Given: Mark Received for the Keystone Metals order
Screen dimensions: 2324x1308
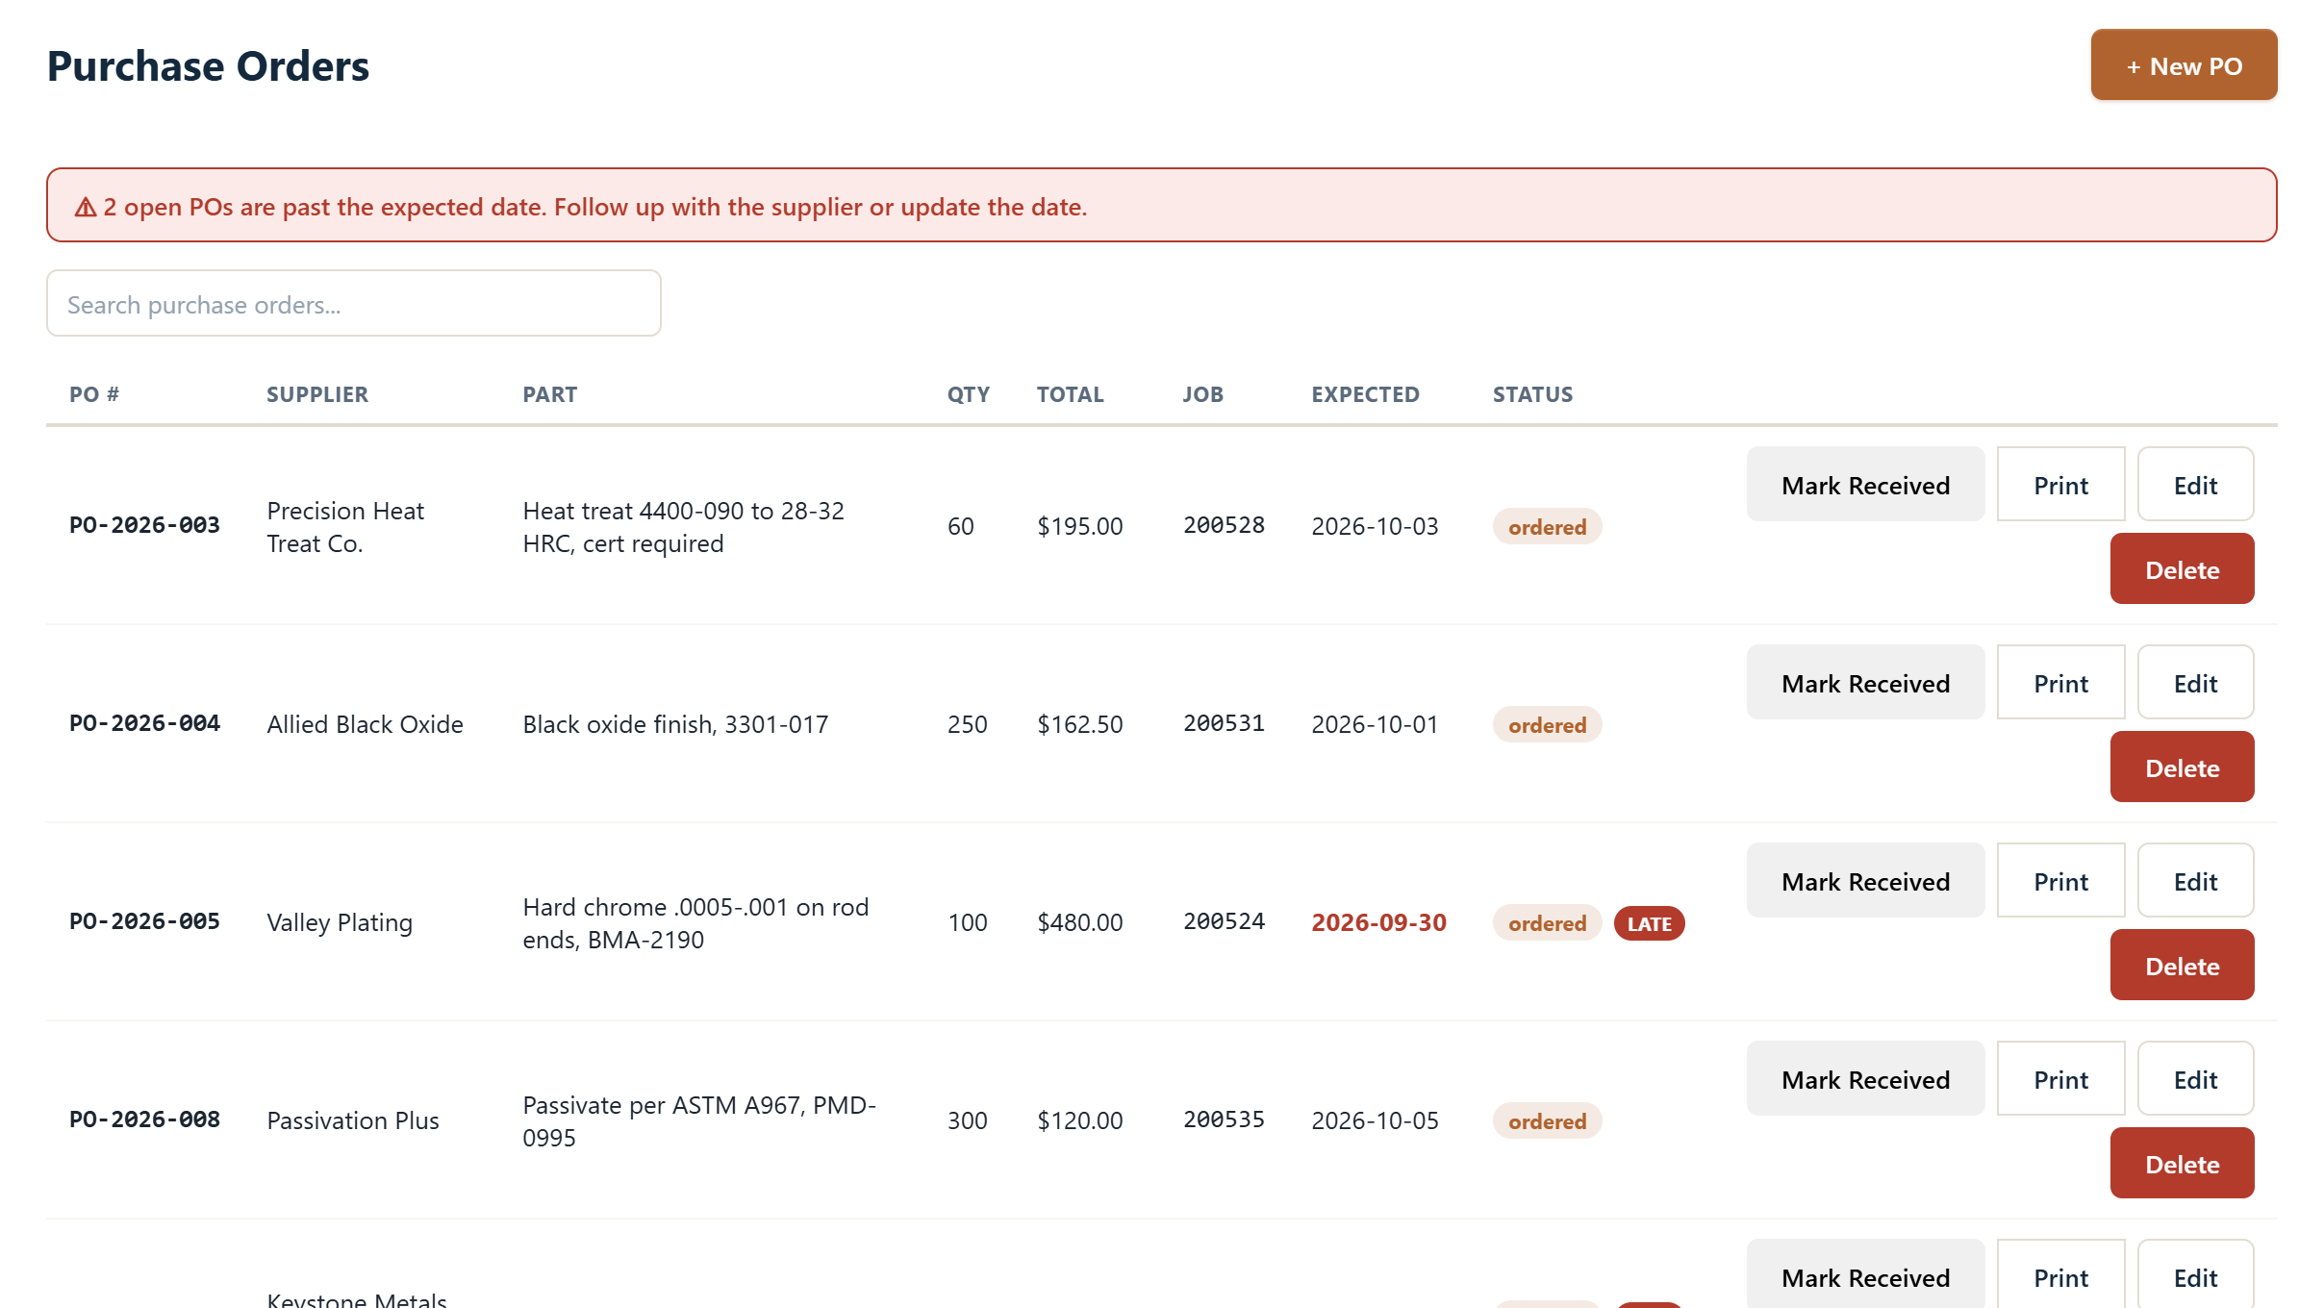Looking at the screenshot, I should click(1865, 1275).
